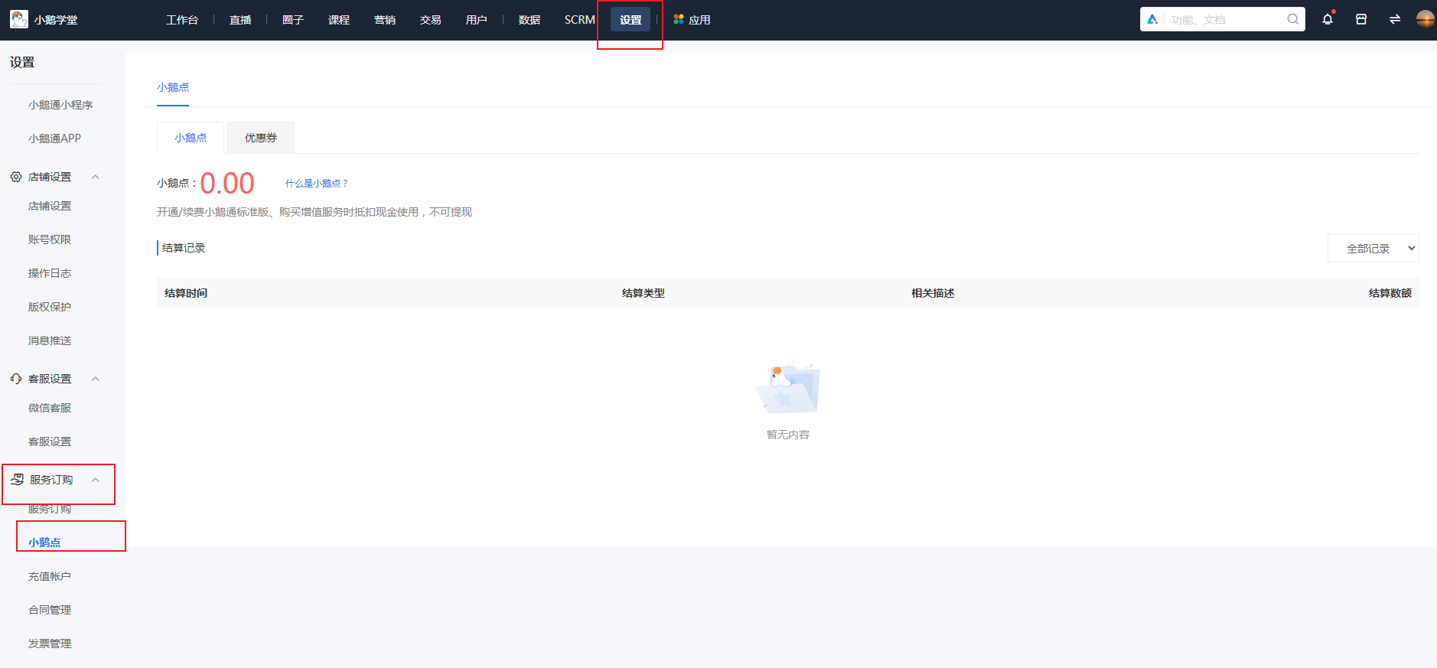This screenshot has height=668, width=1437.
Task: Click the 功能、文档 search field
Action: (x=1223, y=20)
